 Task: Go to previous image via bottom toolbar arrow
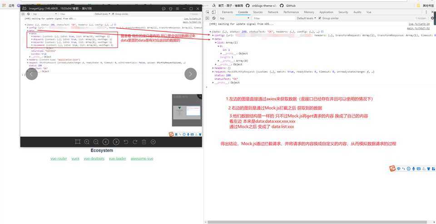pyautogui.click(x=105, y=142)
